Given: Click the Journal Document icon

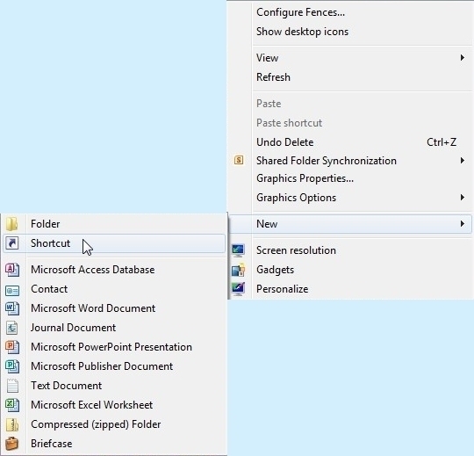Looking at the screenshot, I should [x=12, y=328].
